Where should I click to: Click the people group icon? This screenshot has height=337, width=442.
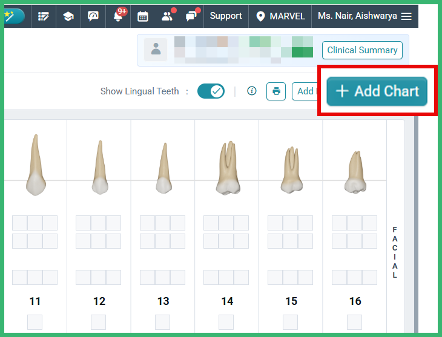click(x=167, y=16)
